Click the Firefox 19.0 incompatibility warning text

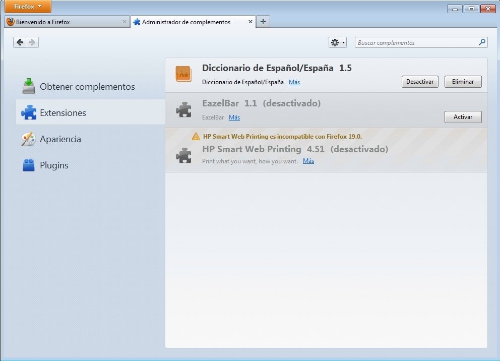pyautogui.click(x=283, y=137)
